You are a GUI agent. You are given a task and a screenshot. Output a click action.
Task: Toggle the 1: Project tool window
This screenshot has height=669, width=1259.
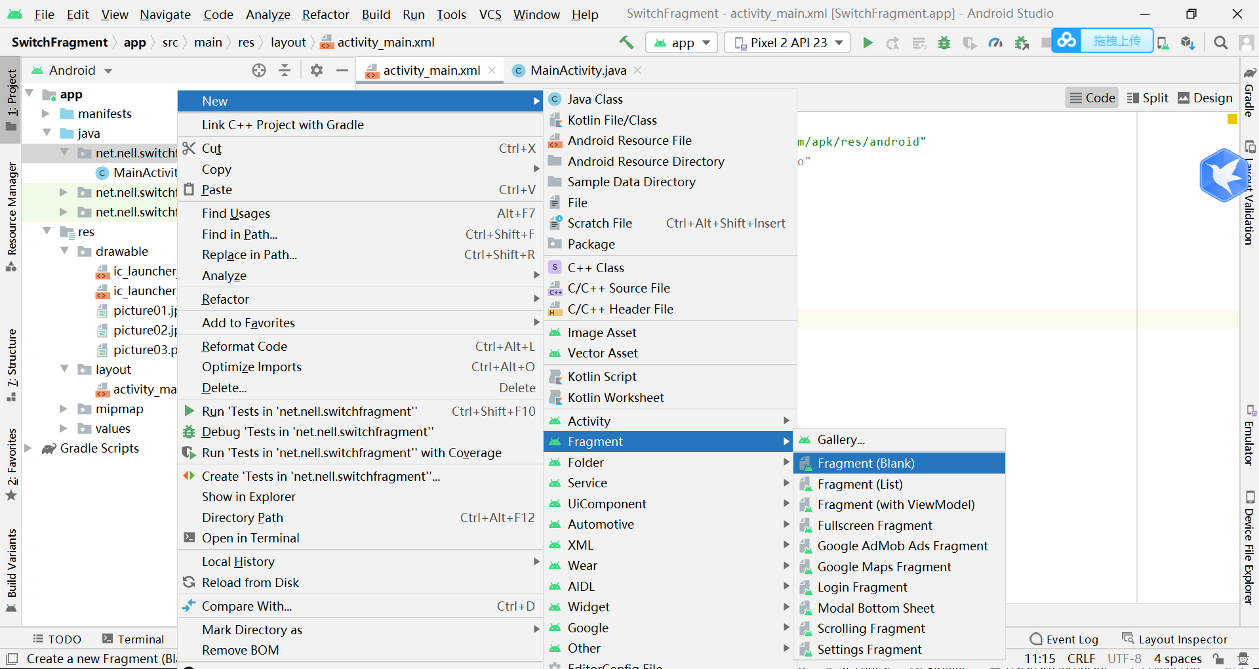11,100
